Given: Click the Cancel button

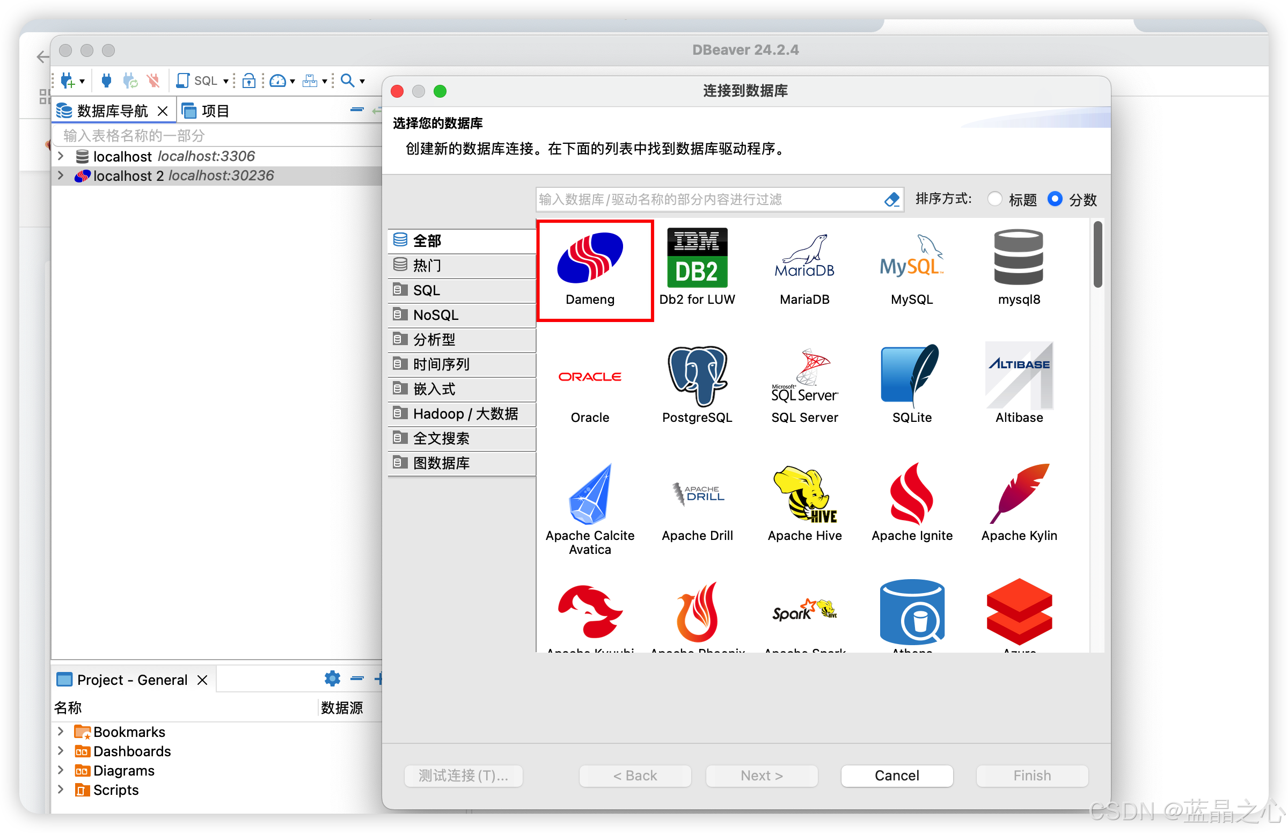Looking at the screenshot, I should click(896, 774).
